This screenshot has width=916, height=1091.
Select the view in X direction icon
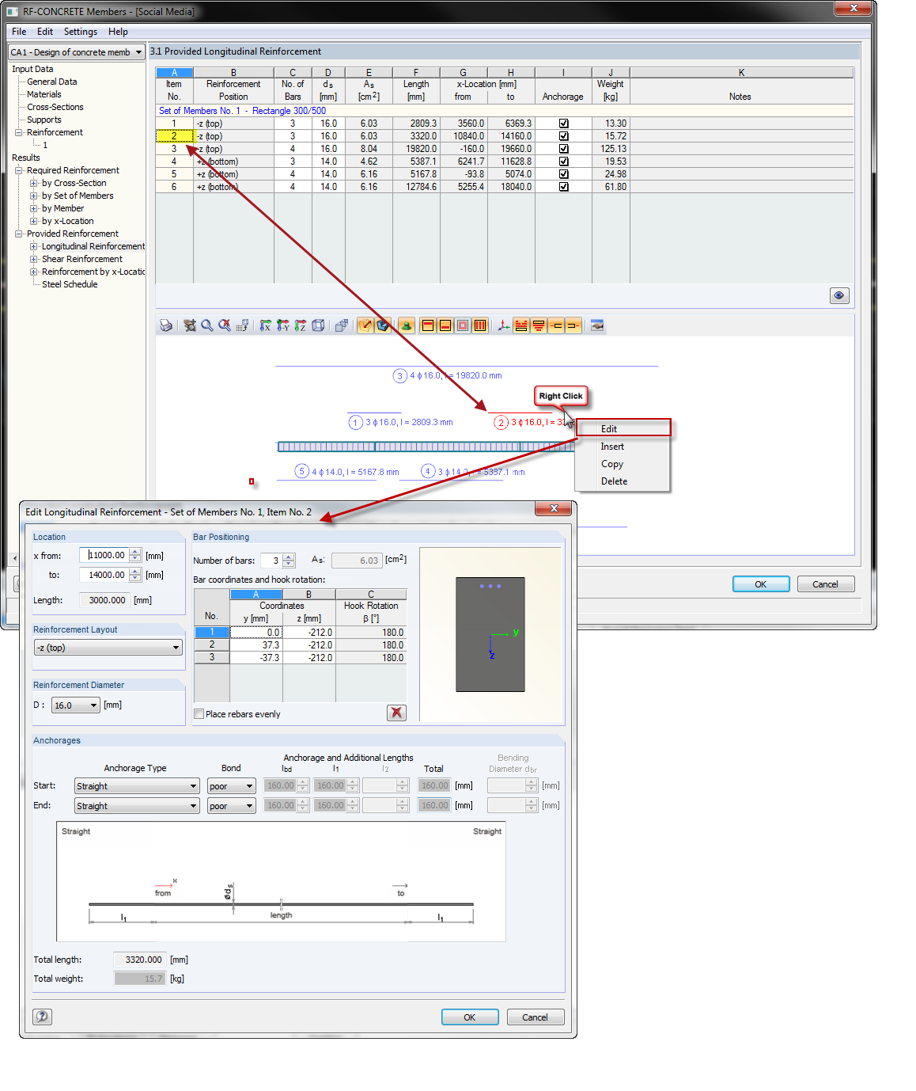[x=266, y=325]
